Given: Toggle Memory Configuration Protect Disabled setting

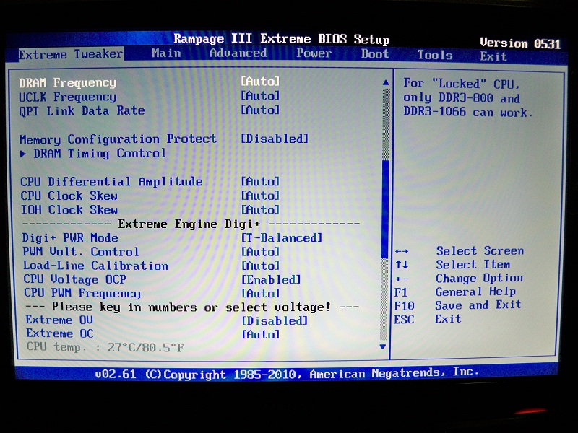Looking at the screenshot, I should pyautogui.click(x=275, y=139).
